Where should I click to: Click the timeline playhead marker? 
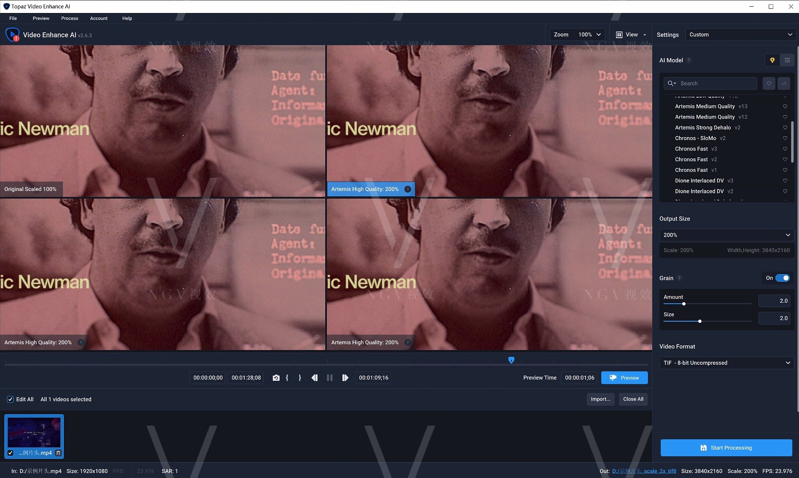[x=511, y=360]
